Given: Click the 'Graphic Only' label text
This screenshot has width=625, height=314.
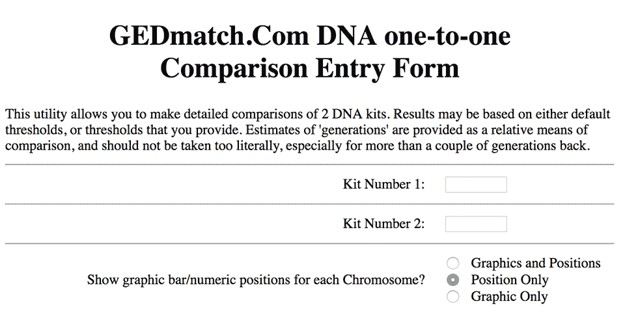Looking at the screenshot, I should coord(509,296).
